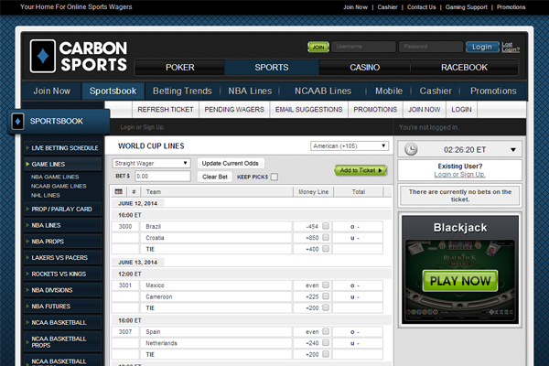The width and height of the screenshot is (549, 366).
Task: Tick Netherlands money line +240 checkbox
Action: point(326,342)
